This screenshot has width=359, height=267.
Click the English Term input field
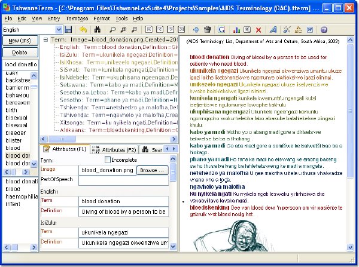coord(124,201)
